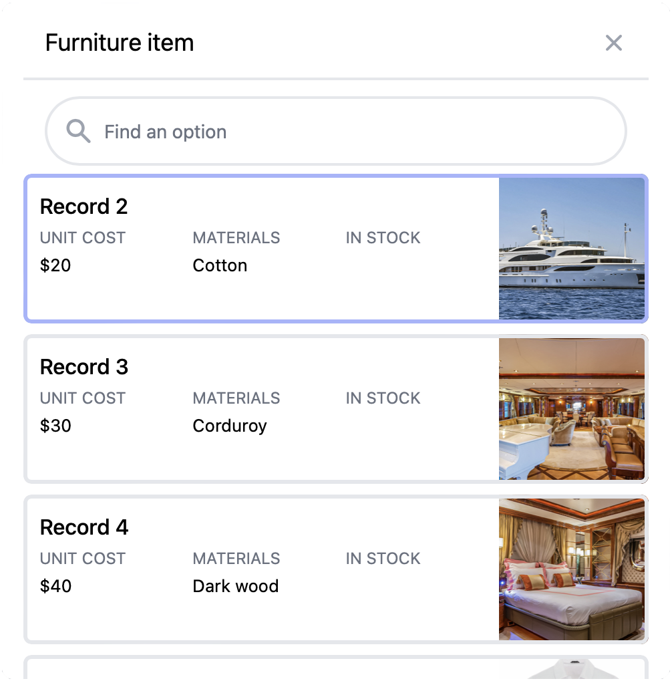Viewport: 672px width, 683px height.
Task: Click the Corduroy materials value
Action: [230, 426]
